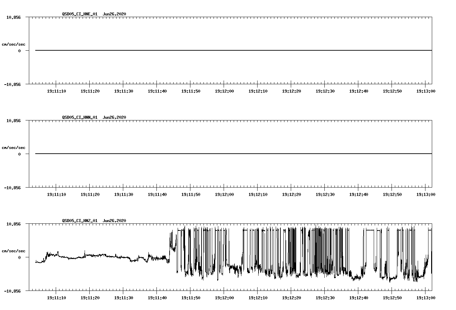Select Jun26,2020 date on HNZ chart
This screenshot has width=456, height=310.
pos(115,221)
